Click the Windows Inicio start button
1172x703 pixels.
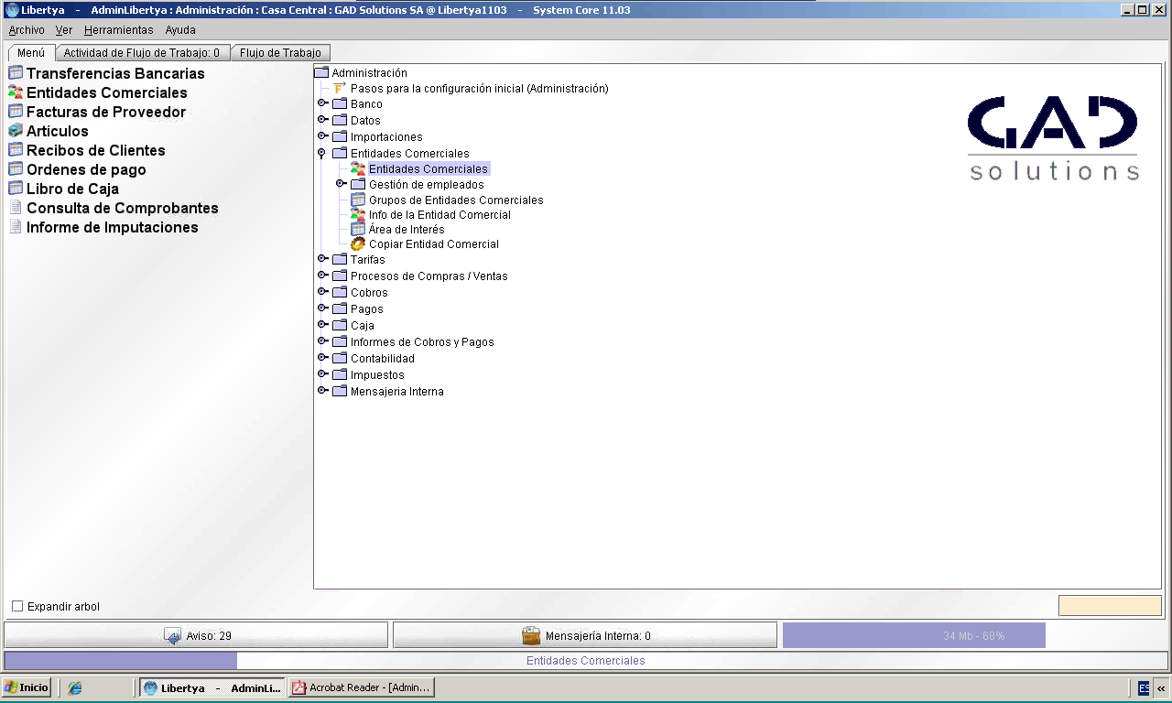point(27,687)
